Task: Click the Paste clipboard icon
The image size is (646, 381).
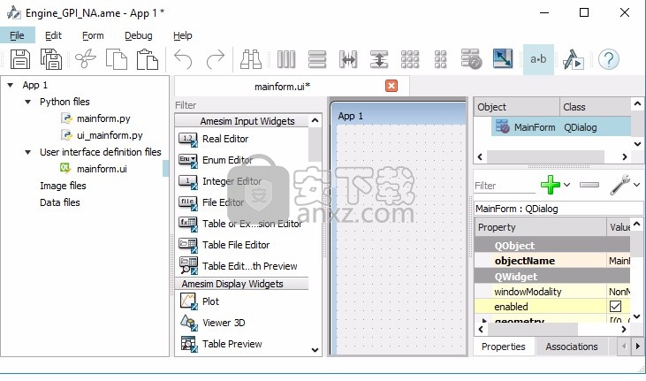Action: (147, 59)
